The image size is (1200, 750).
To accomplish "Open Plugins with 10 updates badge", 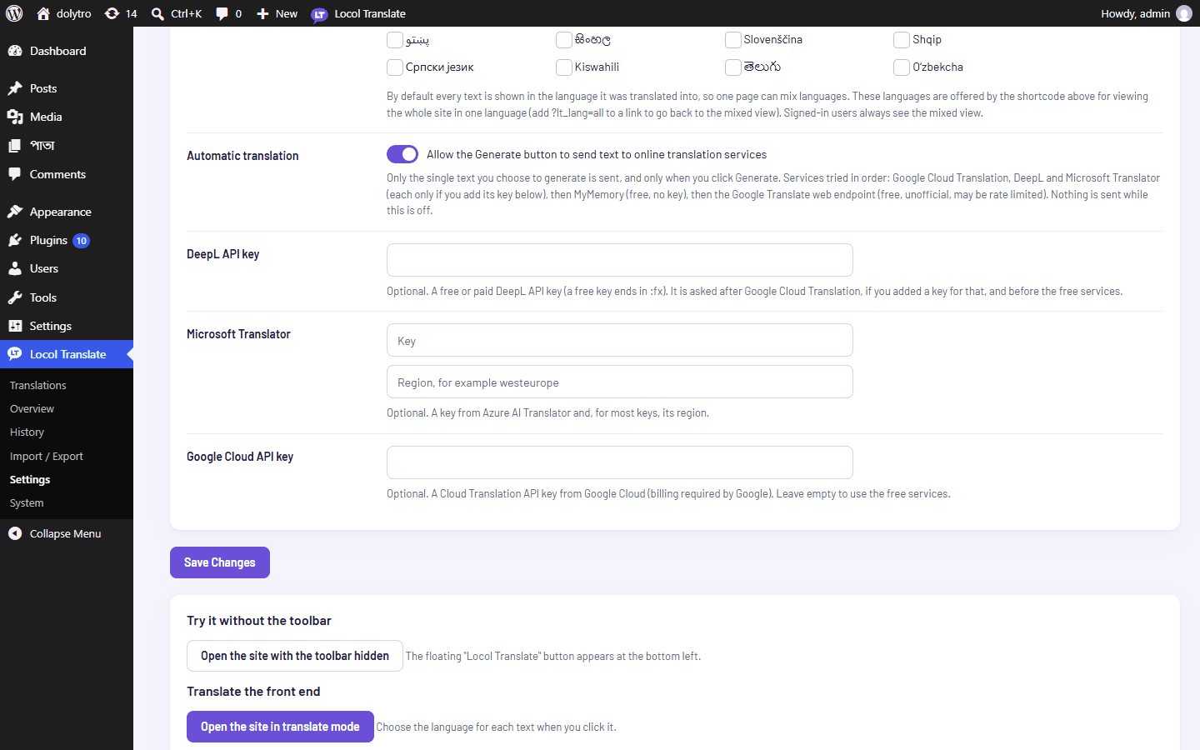I will pos(67,240).
